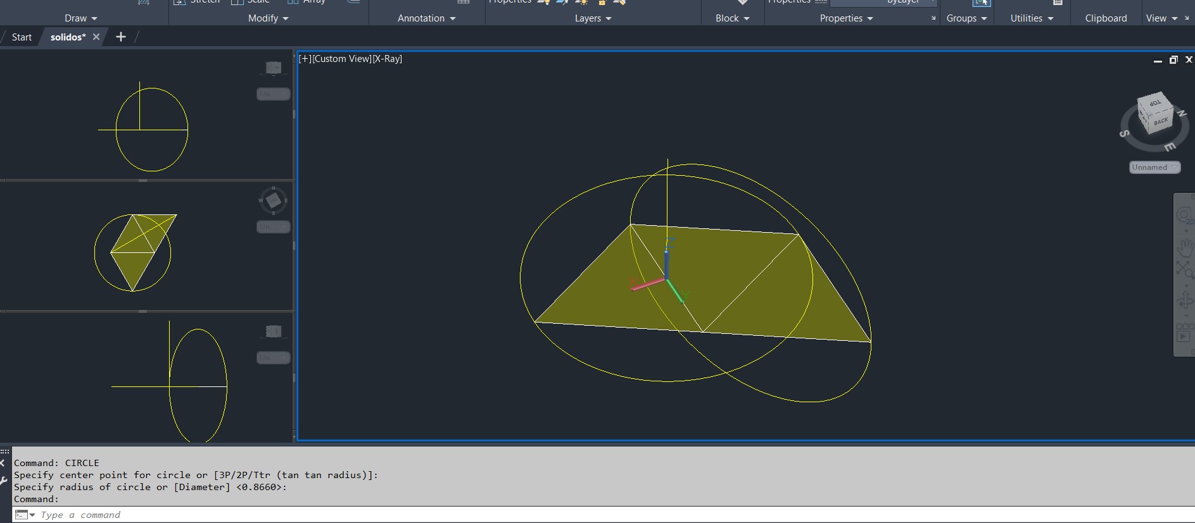Expand the Modify panel dropdown

[269, 18]
